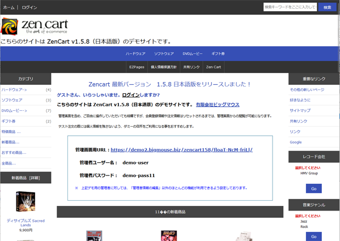Screen dimensions: 340x241
Task: Click the blue 検索 search button
Action: coord(327,7)
